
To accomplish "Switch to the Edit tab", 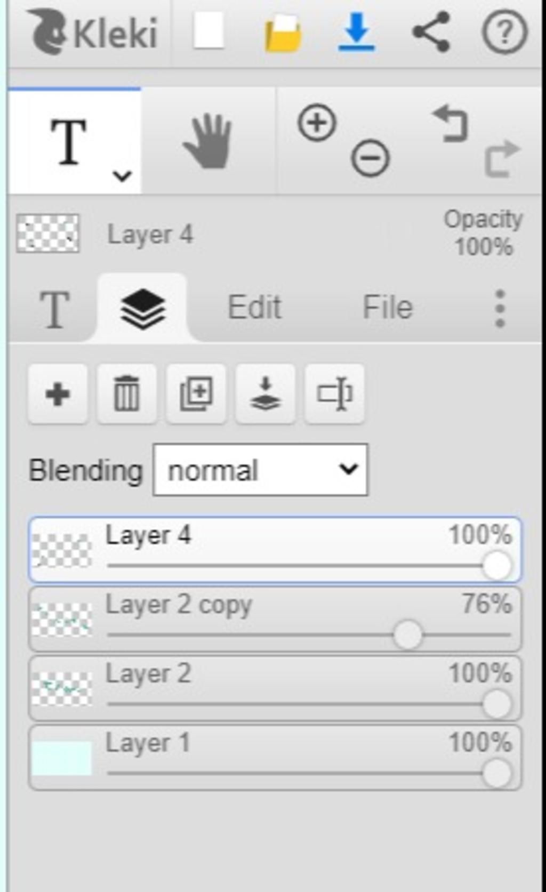I will (254, 308).
